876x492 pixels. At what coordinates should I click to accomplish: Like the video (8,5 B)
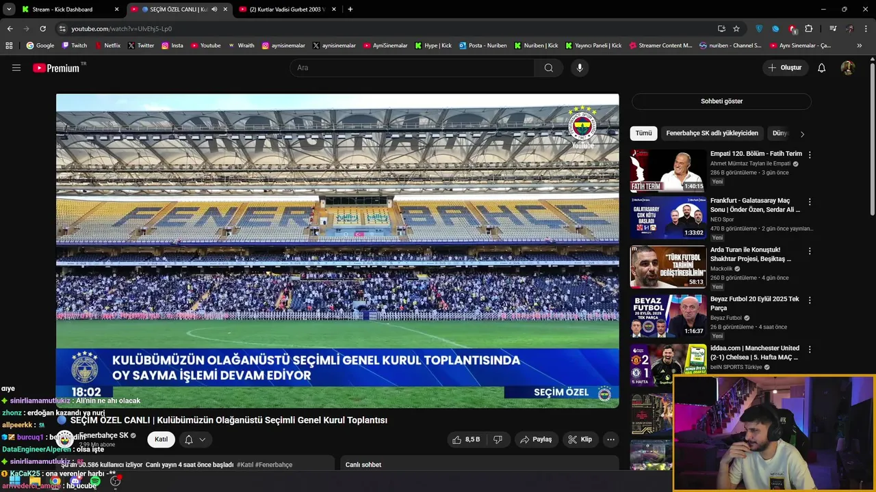click(467, 439)
